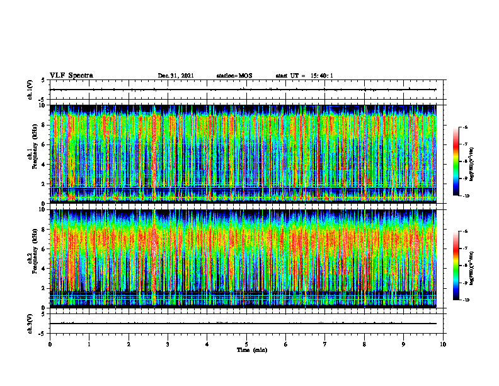The height and width of the screenshot is (386, 499).
Task: Click the ch.1 colorbar log(PSD) label
Action: [x=472, y=164]
